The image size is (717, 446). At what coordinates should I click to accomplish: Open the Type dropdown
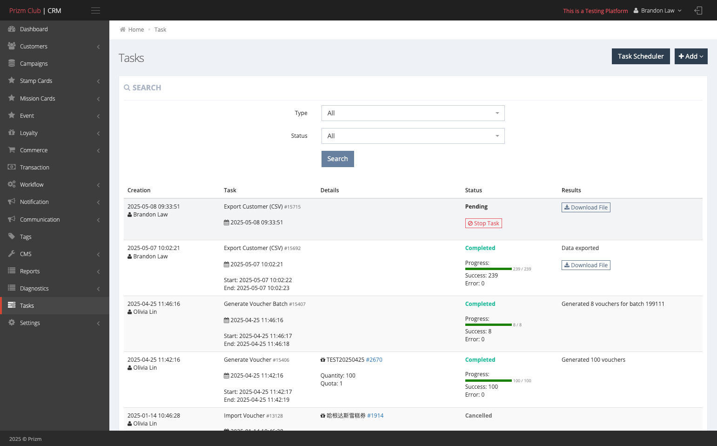413,113
